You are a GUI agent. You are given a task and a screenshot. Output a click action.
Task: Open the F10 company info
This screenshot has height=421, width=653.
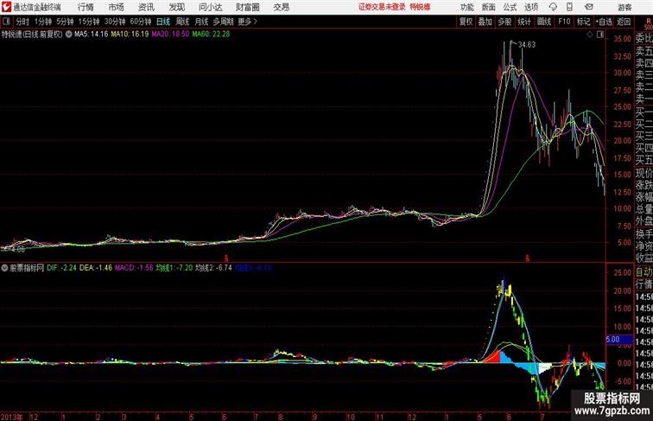click(564, 22)
